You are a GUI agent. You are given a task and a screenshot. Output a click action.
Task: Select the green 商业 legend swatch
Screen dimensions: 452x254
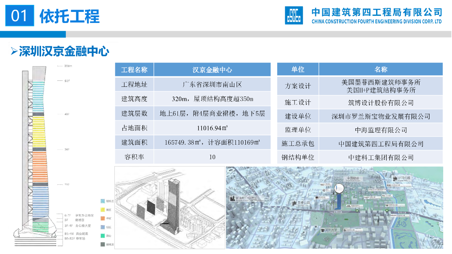pos(103,235)
